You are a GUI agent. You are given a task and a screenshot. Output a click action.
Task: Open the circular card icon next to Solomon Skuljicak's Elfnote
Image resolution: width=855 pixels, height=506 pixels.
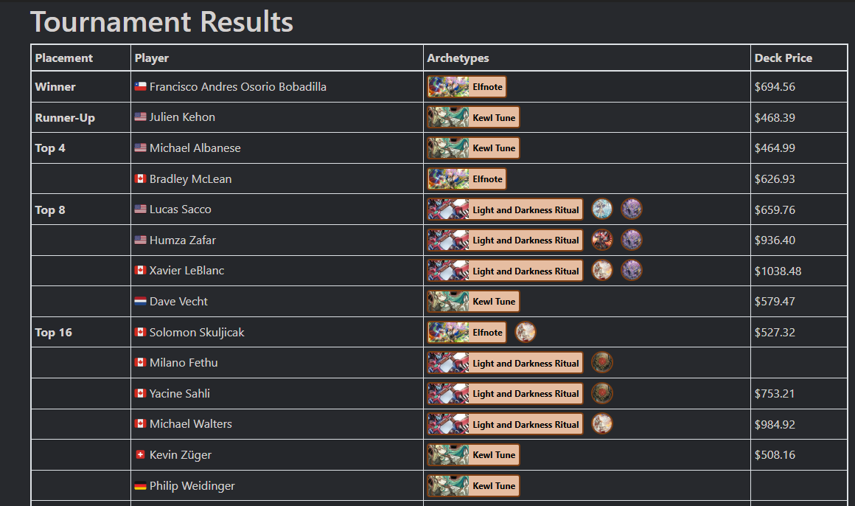click(526, 332)
